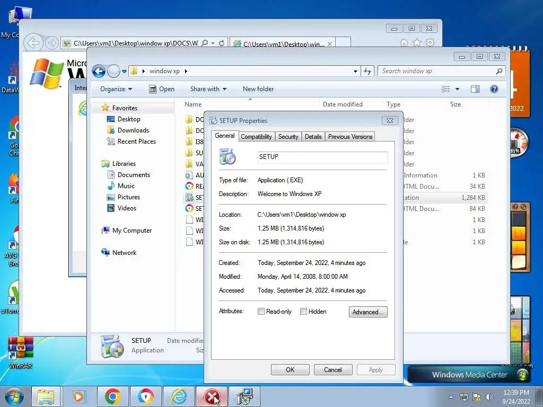
Task: Click the volume speaker tray icon
Action: coord(489,397)
